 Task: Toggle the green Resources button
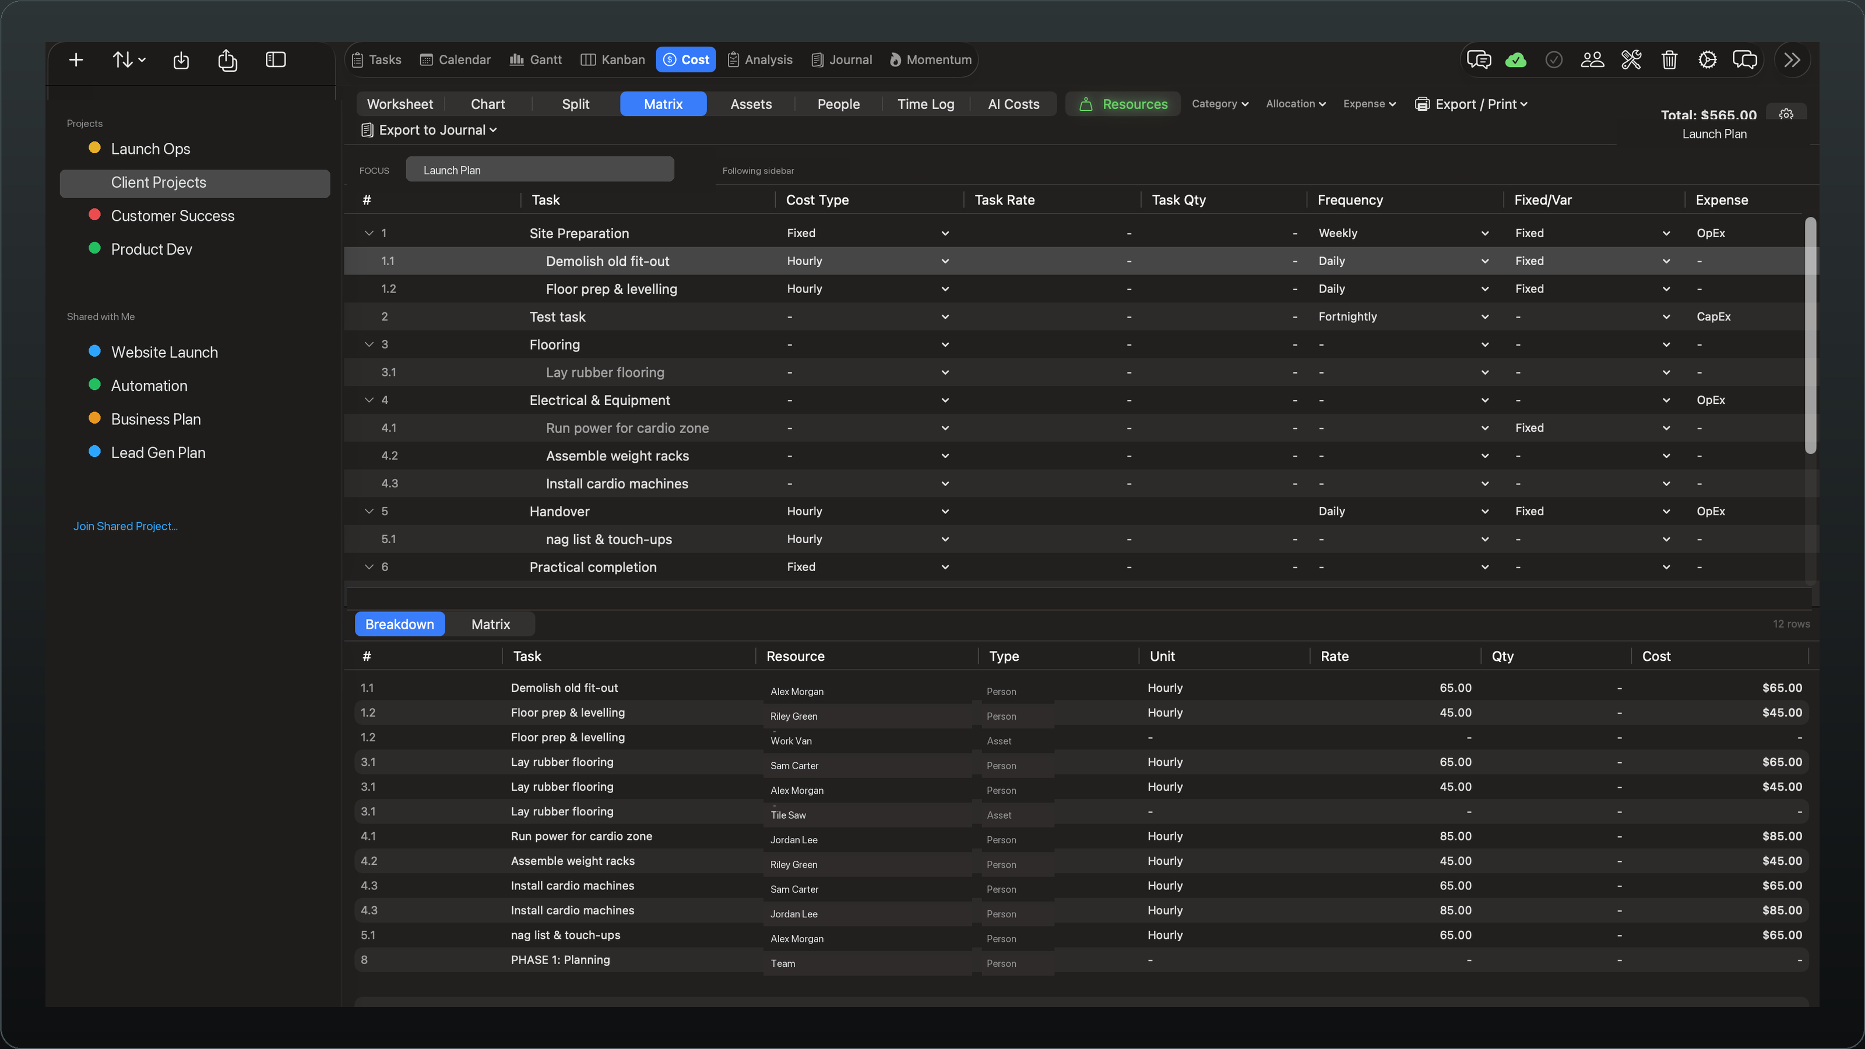point(1123,104)
